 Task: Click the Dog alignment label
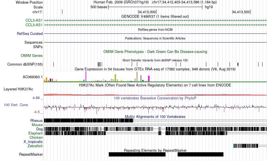[x=39, y=129]
